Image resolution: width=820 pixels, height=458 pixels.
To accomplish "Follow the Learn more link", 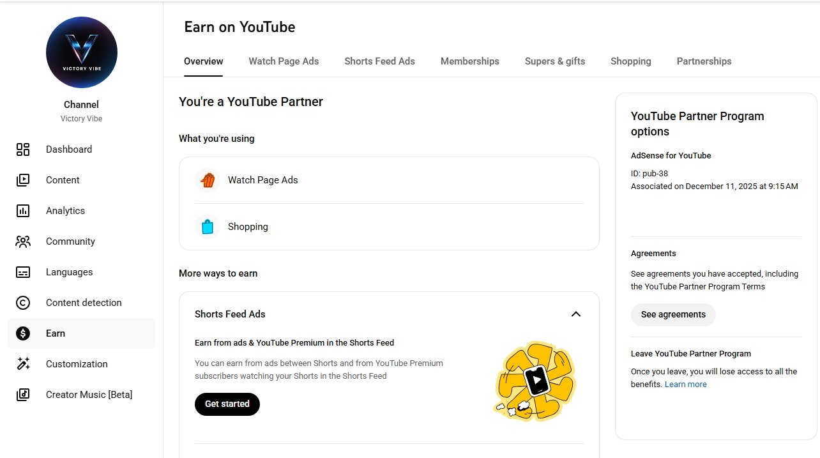I will pyautogui.click(x=685, y=385).
